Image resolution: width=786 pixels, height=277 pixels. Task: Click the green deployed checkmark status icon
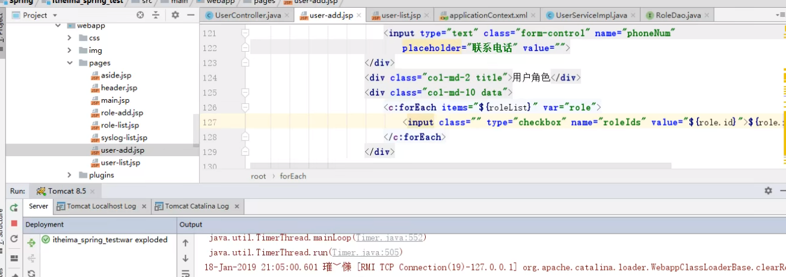46,240
